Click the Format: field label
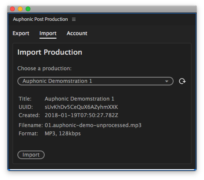Viewport: 204px width, 180px height. coord(28,134)
